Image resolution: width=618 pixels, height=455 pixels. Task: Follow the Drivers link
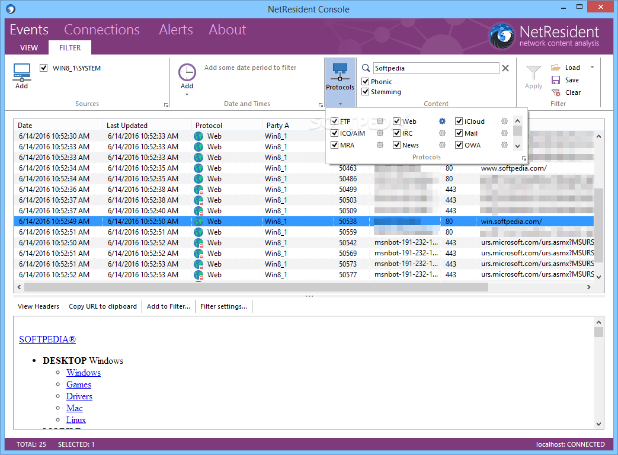(x=79, y=396)
